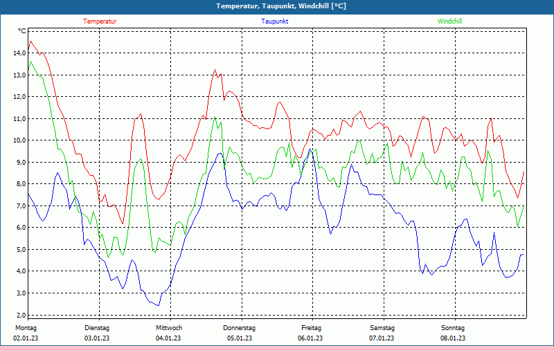Click the 10,0 y-axis value
554x346 pixels.
20,140
